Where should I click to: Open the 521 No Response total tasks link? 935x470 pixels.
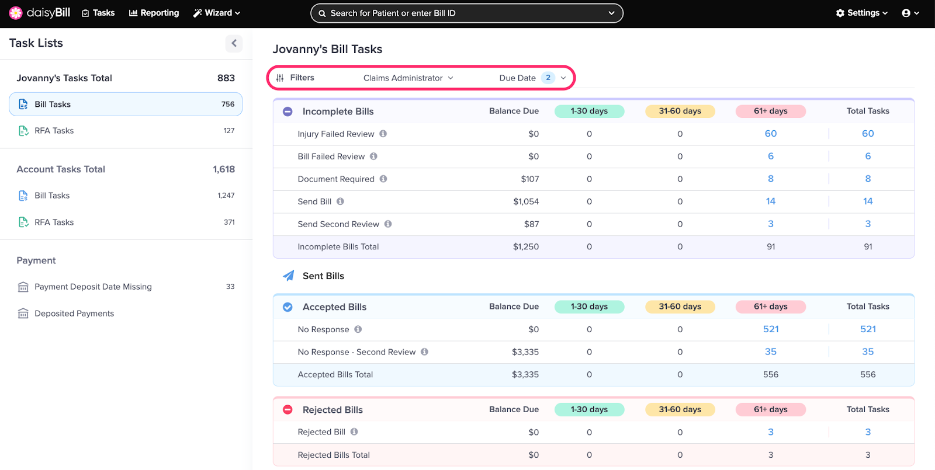pyautogui.click(x=868, y=329)
